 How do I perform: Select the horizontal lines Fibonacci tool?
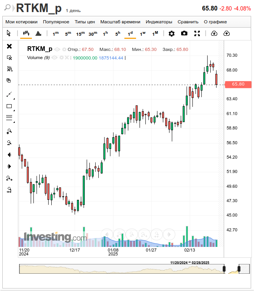9,117
